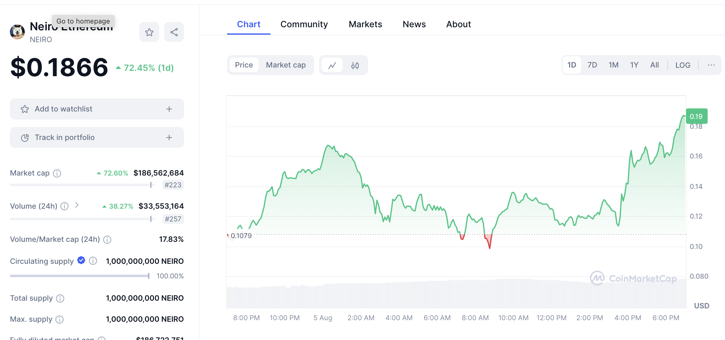The image size is (725, 340).
Task: Click Market cap info icon
Action: click(57, 173)
